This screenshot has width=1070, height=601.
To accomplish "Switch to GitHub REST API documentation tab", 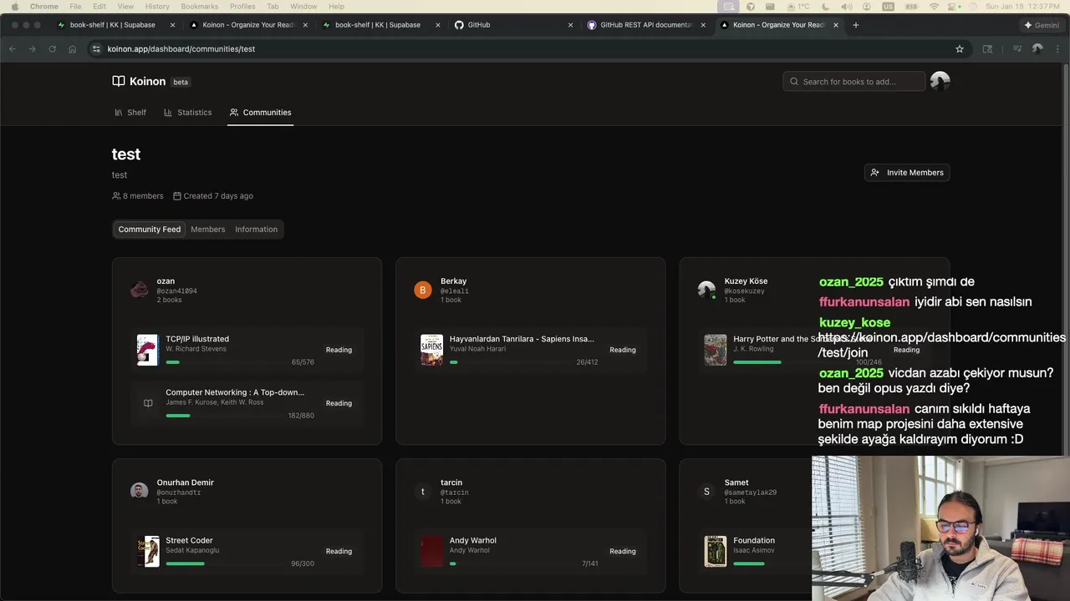I will click(645, 25).
